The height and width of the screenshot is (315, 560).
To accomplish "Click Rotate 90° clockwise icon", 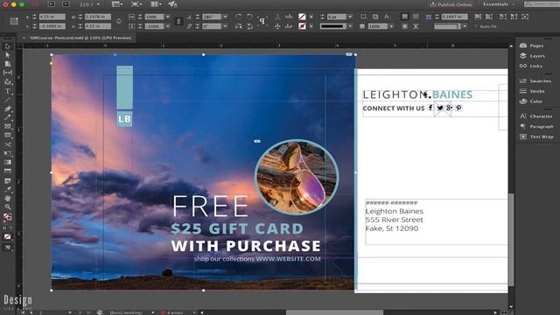I will pyautogui.click(x=239, y=17).
